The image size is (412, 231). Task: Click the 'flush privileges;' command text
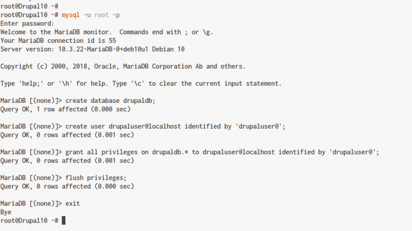tap(96, 178)
